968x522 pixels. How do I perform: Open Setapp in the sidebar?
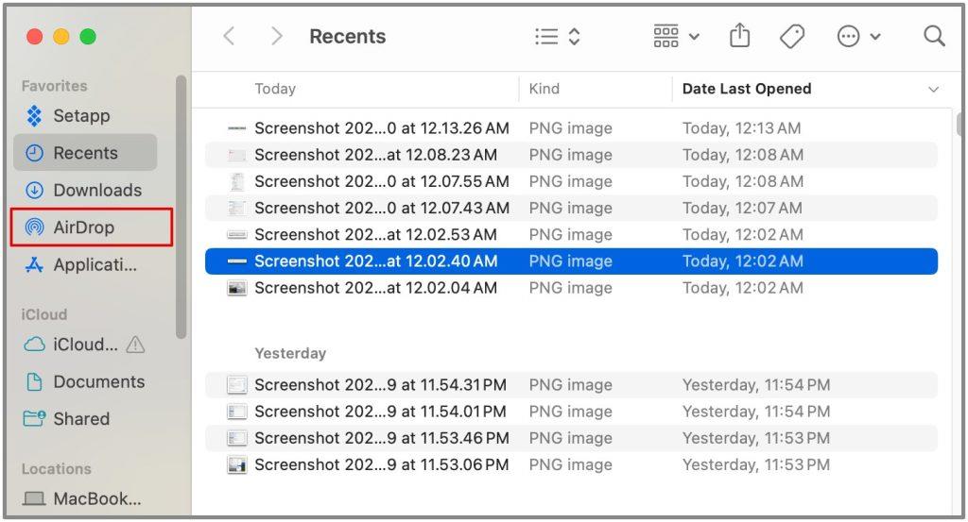(x=85, y=116)
